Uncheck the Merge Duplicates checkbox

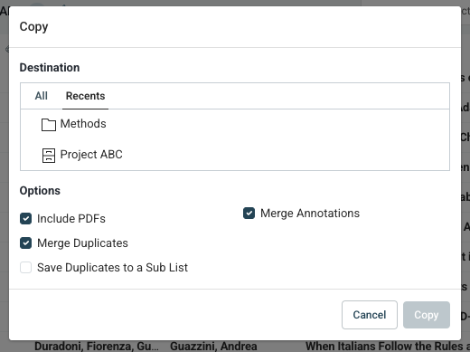click(x=25, y=243)
